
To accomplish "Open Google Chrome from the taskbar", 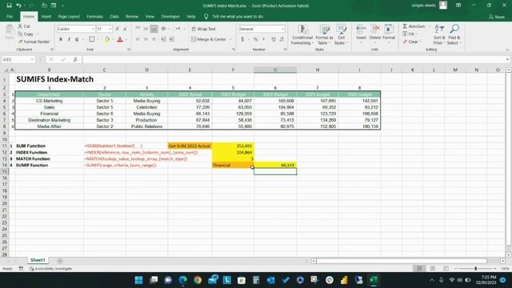I will coord(198,280).
